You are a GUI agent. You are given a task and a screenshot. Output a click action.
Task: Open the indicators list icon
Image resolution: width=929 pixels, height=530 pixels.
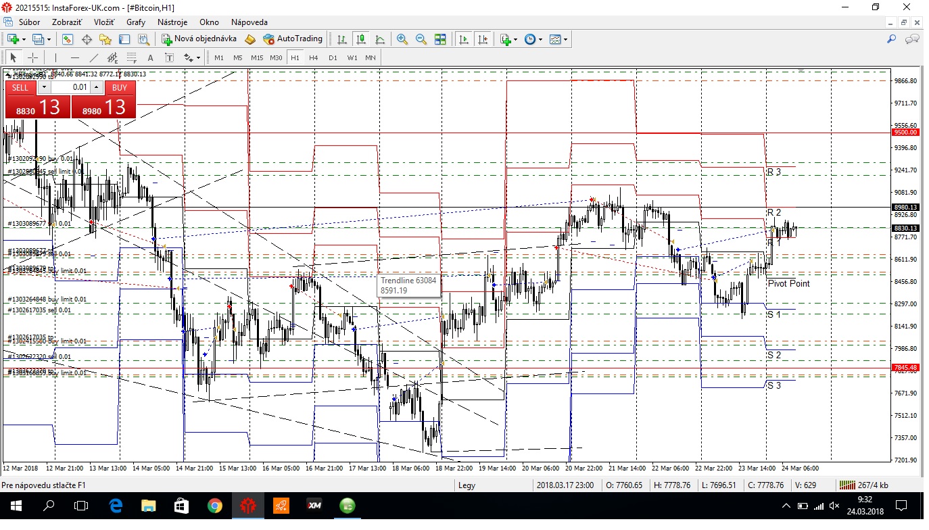pos(506,39)
